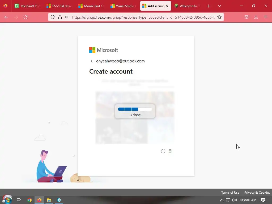This screenshot has height=204, width=272.
Task: Open the Privacy & Cookies link
Action: click(x=257, y=193)
